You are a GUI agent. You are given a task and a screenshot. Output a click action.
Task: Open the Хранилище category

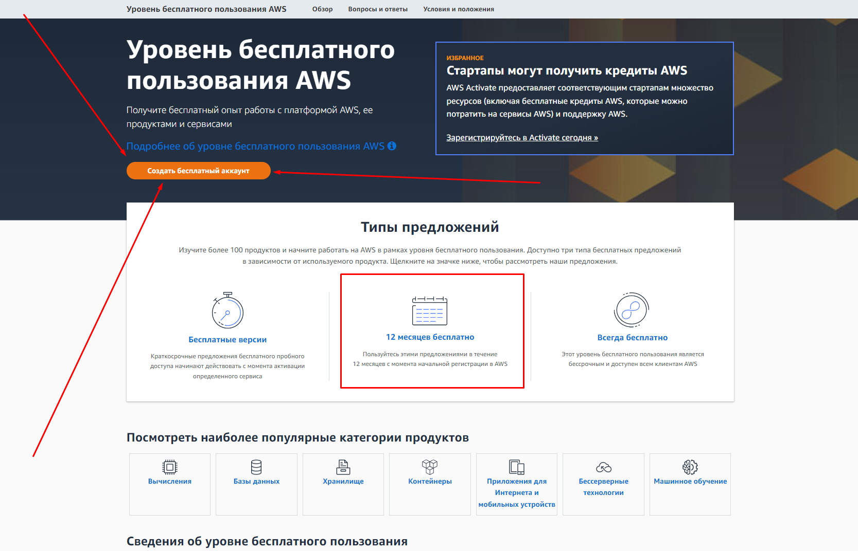click(343, 484)
